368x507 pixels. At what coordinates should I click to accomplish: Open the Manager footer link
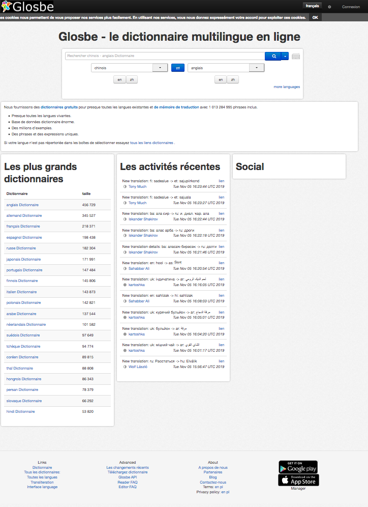(x=298, y=489)
